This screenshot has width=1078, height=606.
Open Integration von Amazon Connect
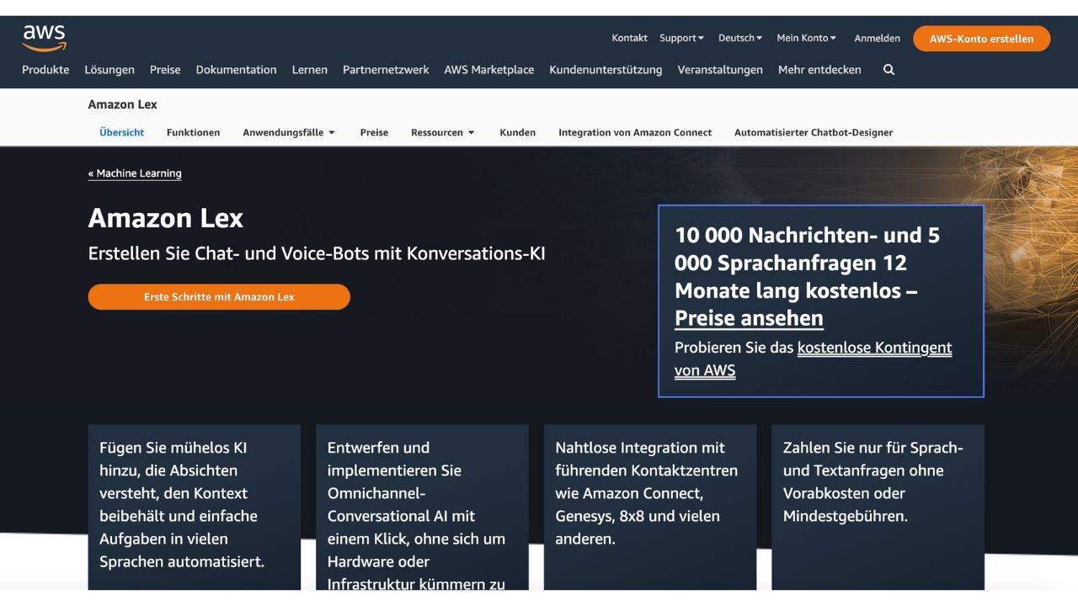point(635,132)
